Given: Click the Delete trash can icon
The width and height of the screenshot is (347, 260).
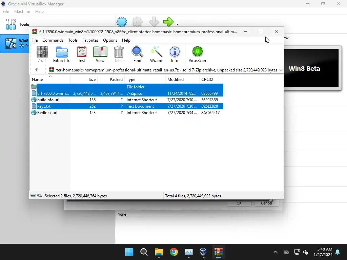Looking at the screenshot, I should 119,52.
